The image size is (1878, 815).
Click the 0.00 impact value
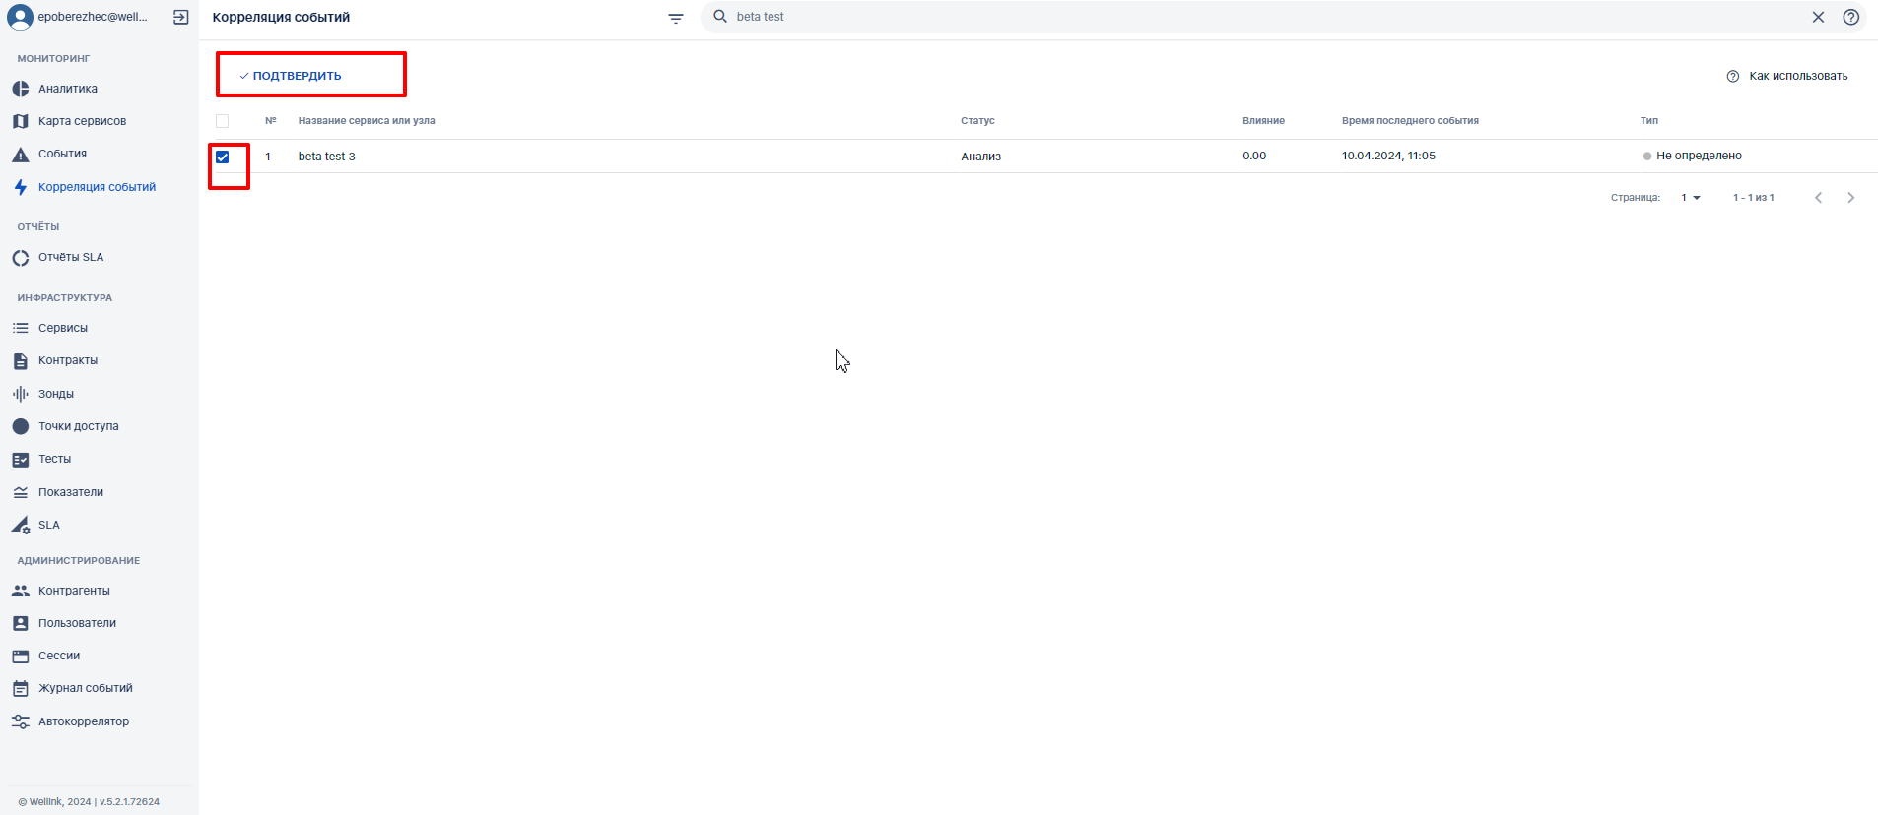coord(1254,156)
